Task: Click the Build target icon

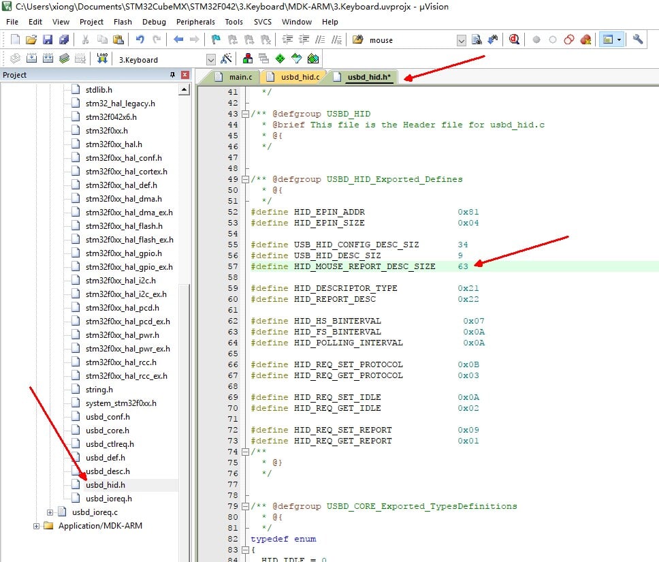Action: 31,59
